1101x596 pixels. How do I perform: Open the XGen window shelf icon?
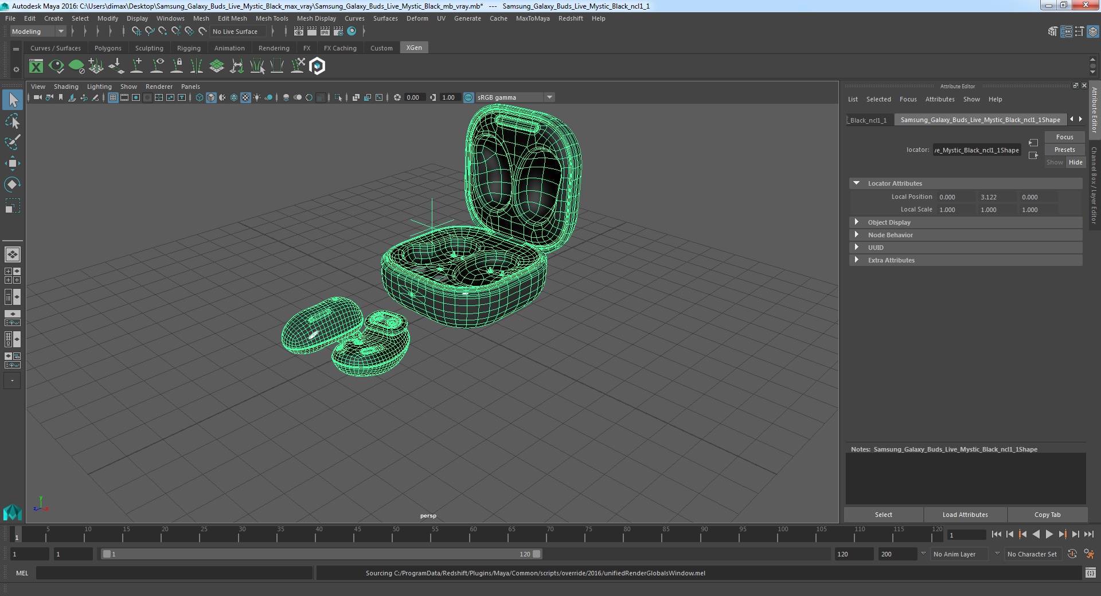[36, 66]
